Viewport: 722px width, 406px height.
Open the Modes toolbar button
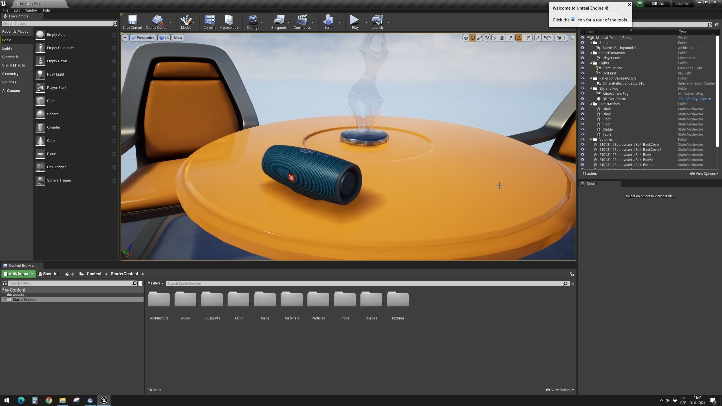186,22
